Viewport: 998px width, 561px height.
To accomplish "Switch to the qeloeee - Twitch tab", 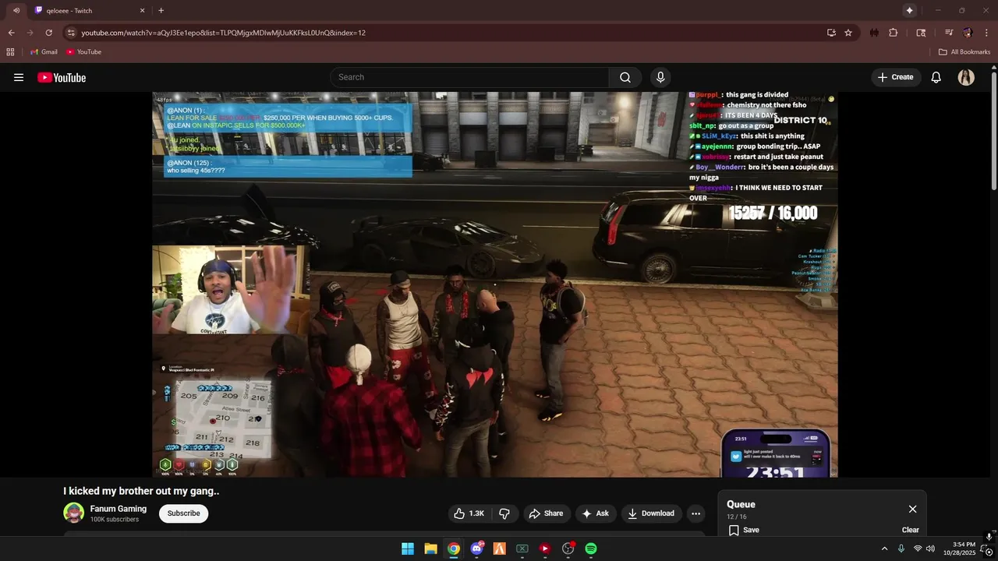I will (90, 10).
